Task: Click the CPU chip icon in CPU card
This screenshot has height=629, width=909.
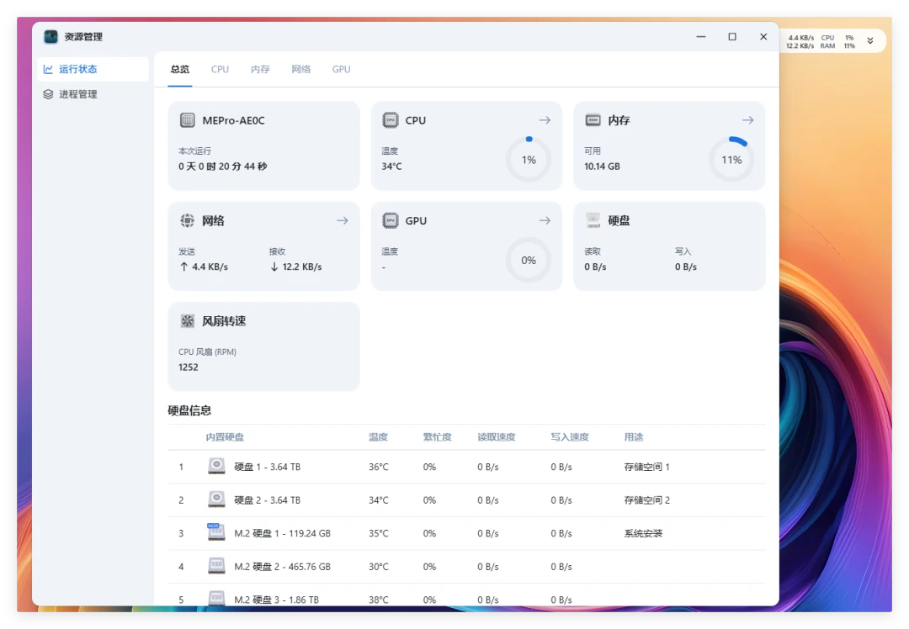Action: pyautogui.click(x=391, y=120)
